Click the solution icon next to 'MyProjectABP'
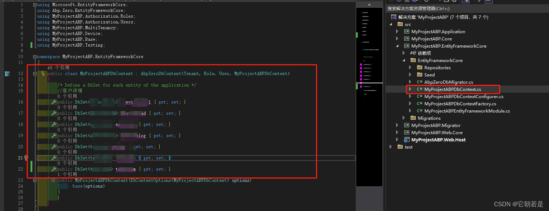Screen dimensions: 549x211 tap(393, 17)
